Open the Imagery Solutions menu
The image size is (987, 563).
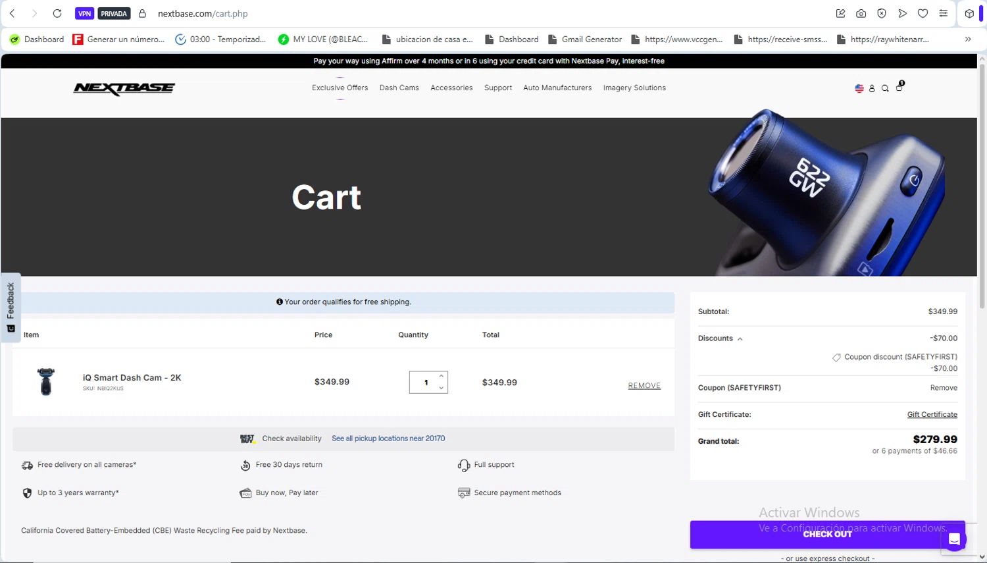[634, 88]
